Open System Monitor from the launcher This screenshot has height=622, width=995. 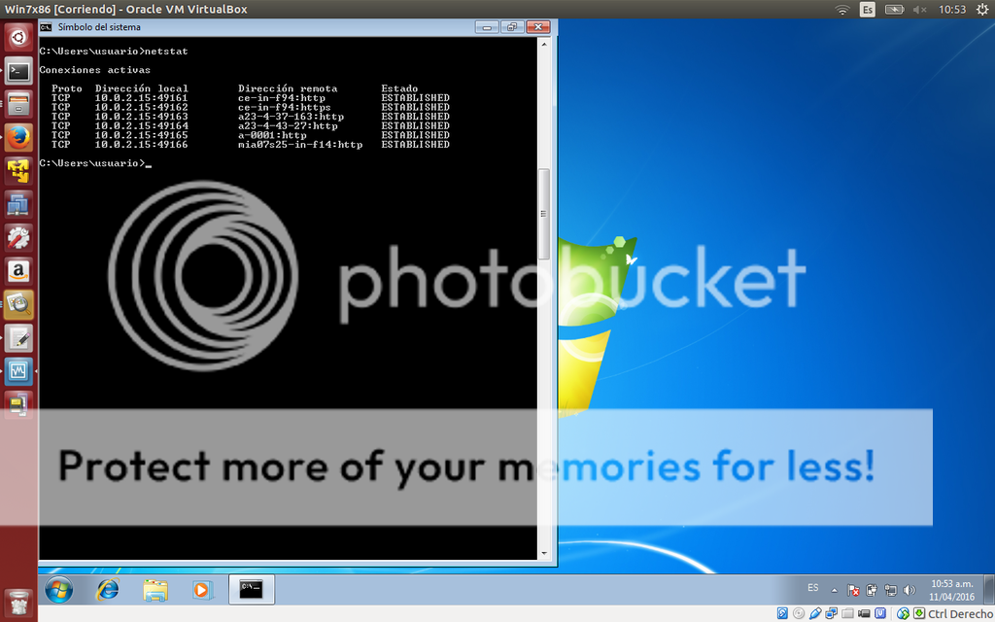coord(18,371)
